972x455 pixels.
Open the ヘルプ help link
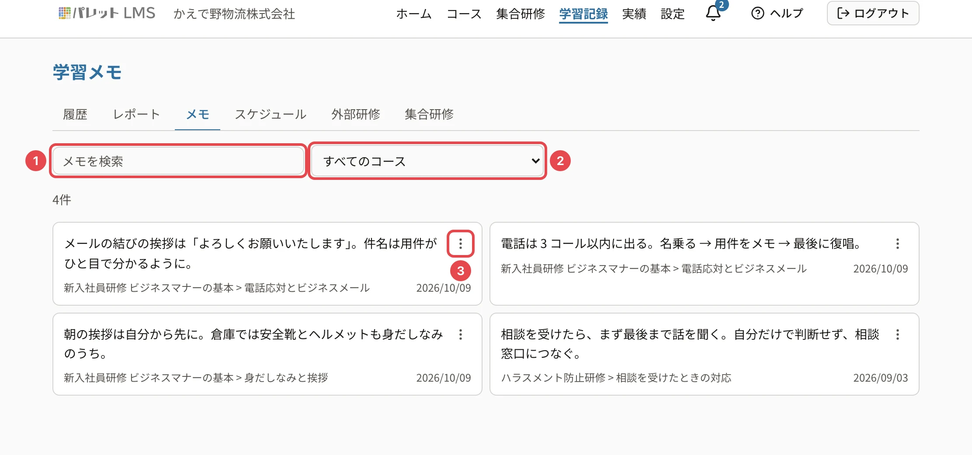point(777,13)
